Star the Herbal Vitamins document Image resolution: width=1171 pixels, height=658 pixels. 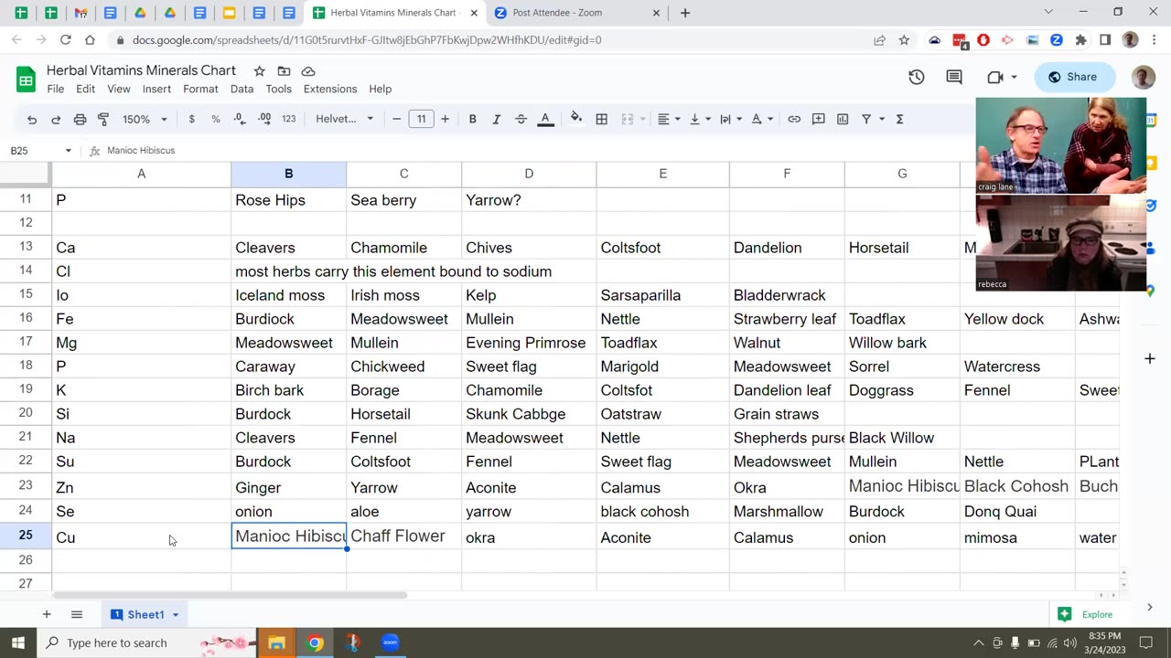[259, 70]
